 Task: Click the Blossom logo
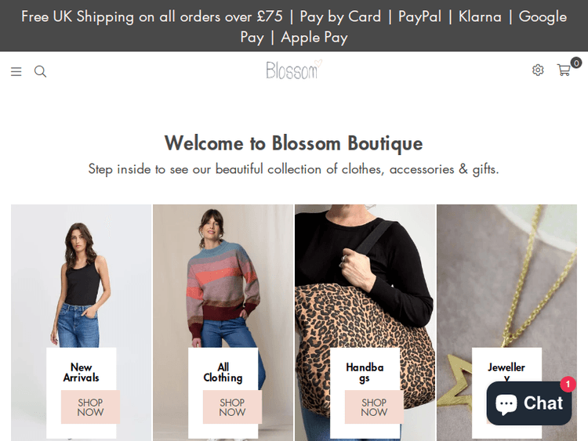point(293,70)
